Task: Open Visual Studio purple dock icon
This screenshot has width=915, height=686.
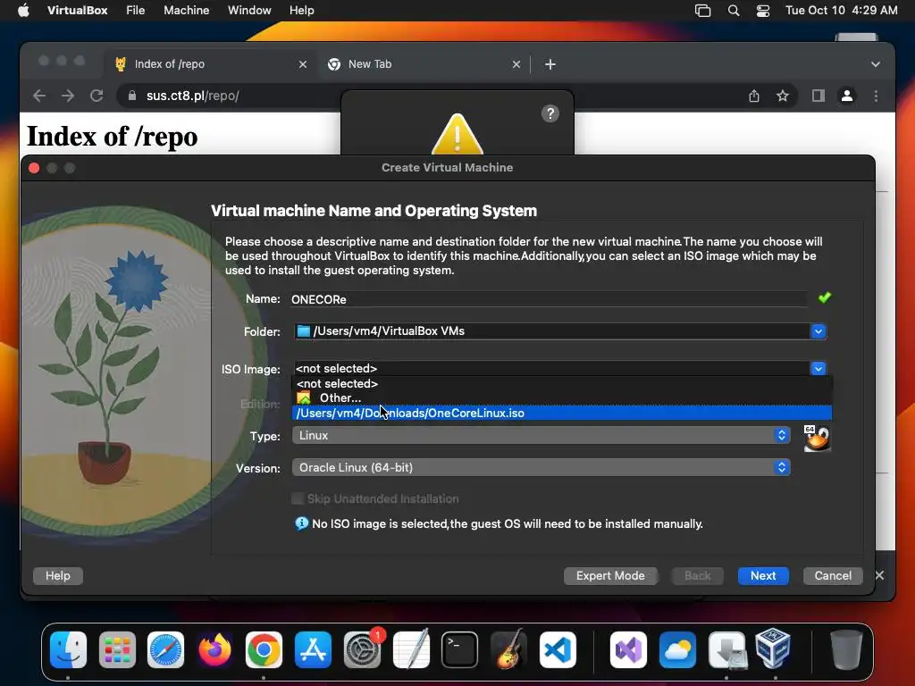Action: coord(628,649)
